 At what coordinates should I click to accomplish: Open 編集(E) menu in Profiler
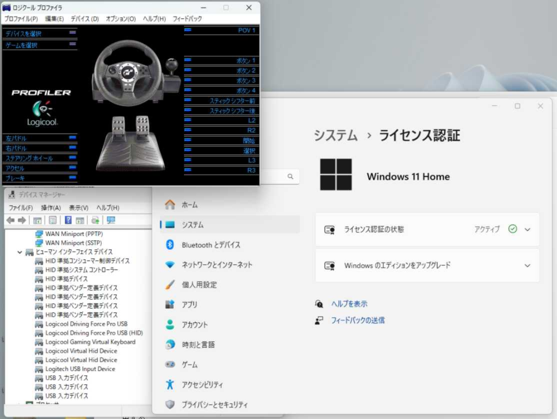point(54,19)
